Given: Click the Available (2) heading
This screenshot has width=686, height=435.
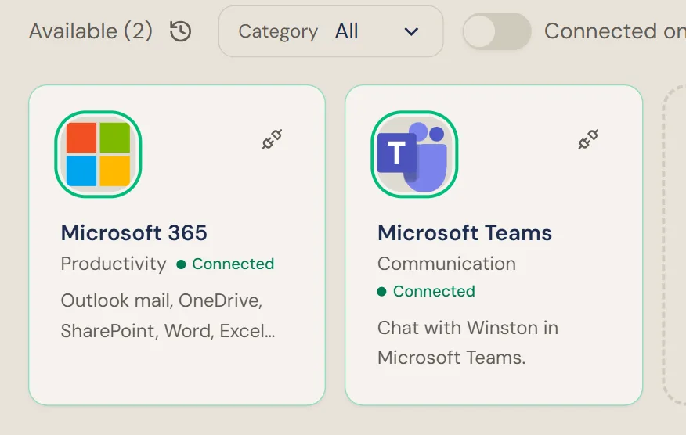Looking at the screenshot, I should point(91,31).
